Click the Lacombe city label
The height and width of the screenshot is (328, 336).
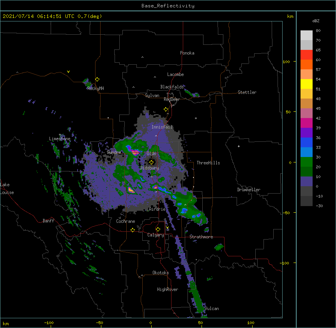click(x=175, y=74)
